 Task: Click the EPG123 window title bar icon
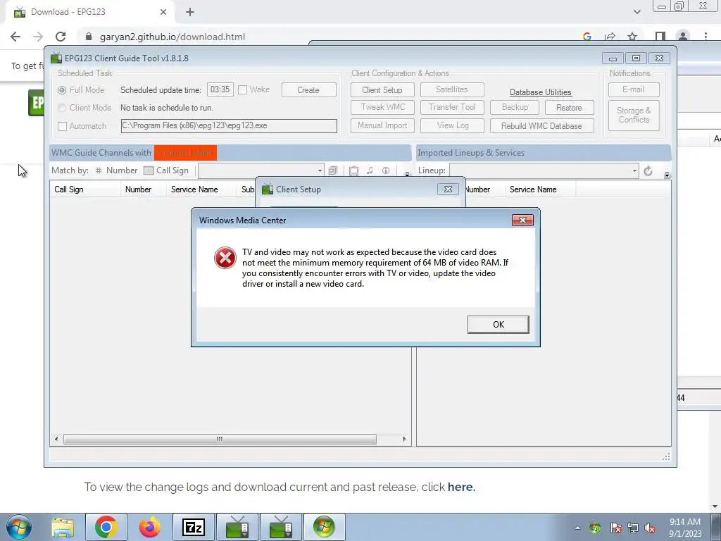point(56,58)
